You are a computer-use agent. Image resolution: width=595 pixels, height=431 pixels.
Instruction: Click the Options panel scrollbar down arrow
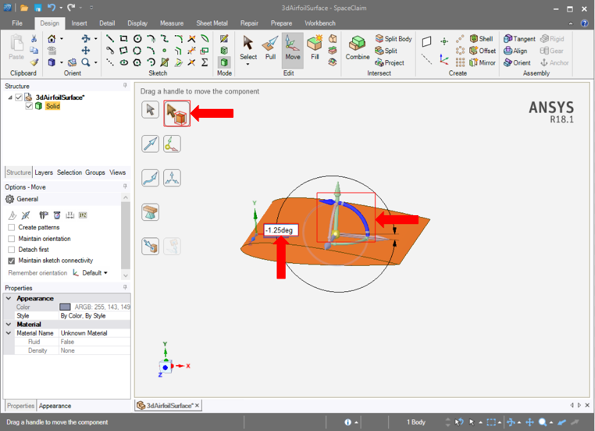point(126,275)
